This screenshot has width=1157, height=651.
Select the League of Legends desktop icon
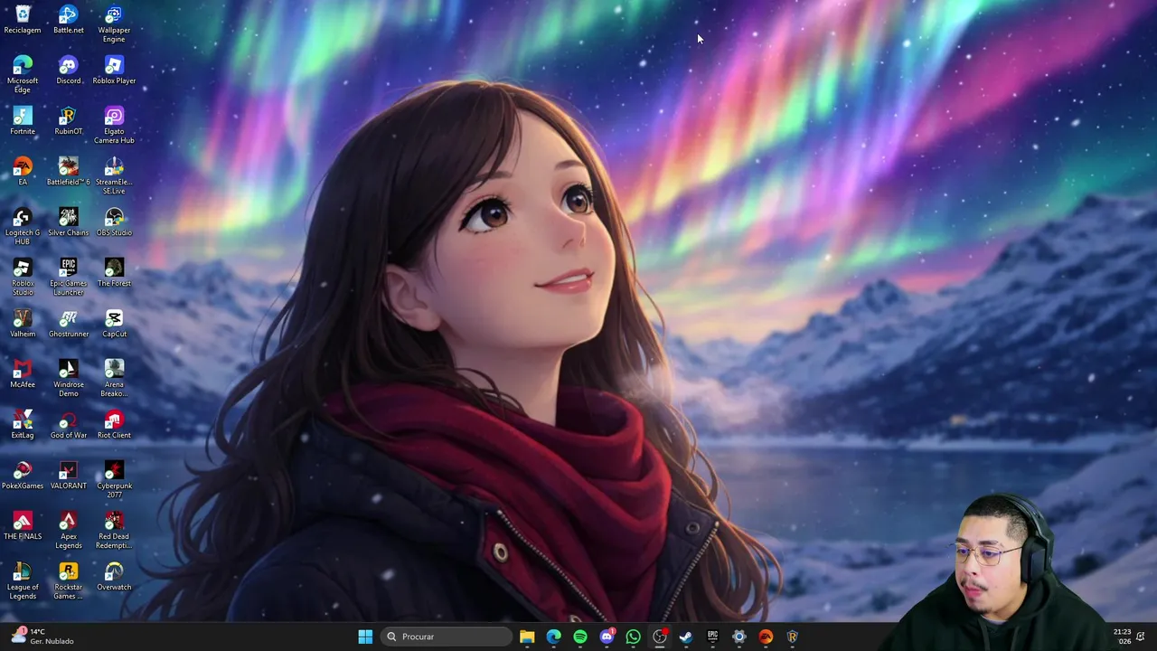point(23,581)
